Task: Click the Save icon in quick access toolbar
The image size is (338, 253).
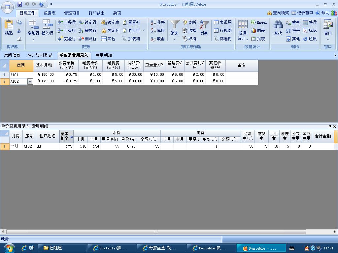Action: click(20, 4)
